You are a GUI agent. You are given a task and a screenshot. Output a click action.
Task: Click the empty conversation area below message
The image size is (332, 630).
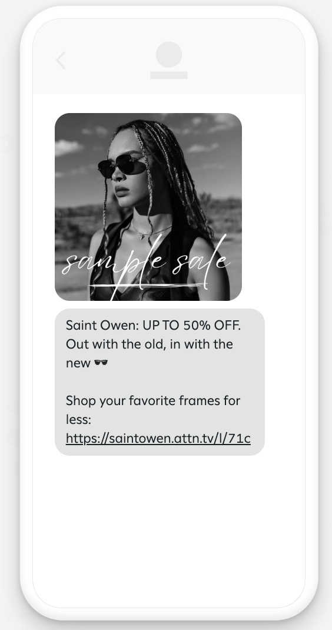coord(169,530)
